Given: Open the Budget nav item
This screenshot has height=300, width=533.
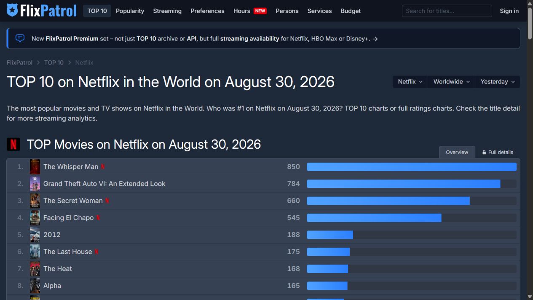Looking at the screenshot, I should pos(351,11).
